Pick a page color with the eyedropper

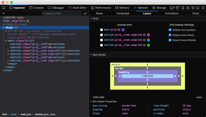click(x=85, y=13)
